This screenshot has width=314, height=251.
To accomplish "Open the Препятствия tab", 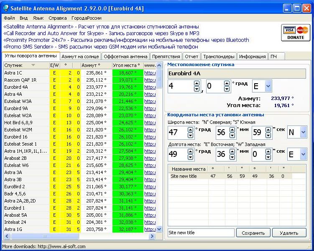I will 166,56.
